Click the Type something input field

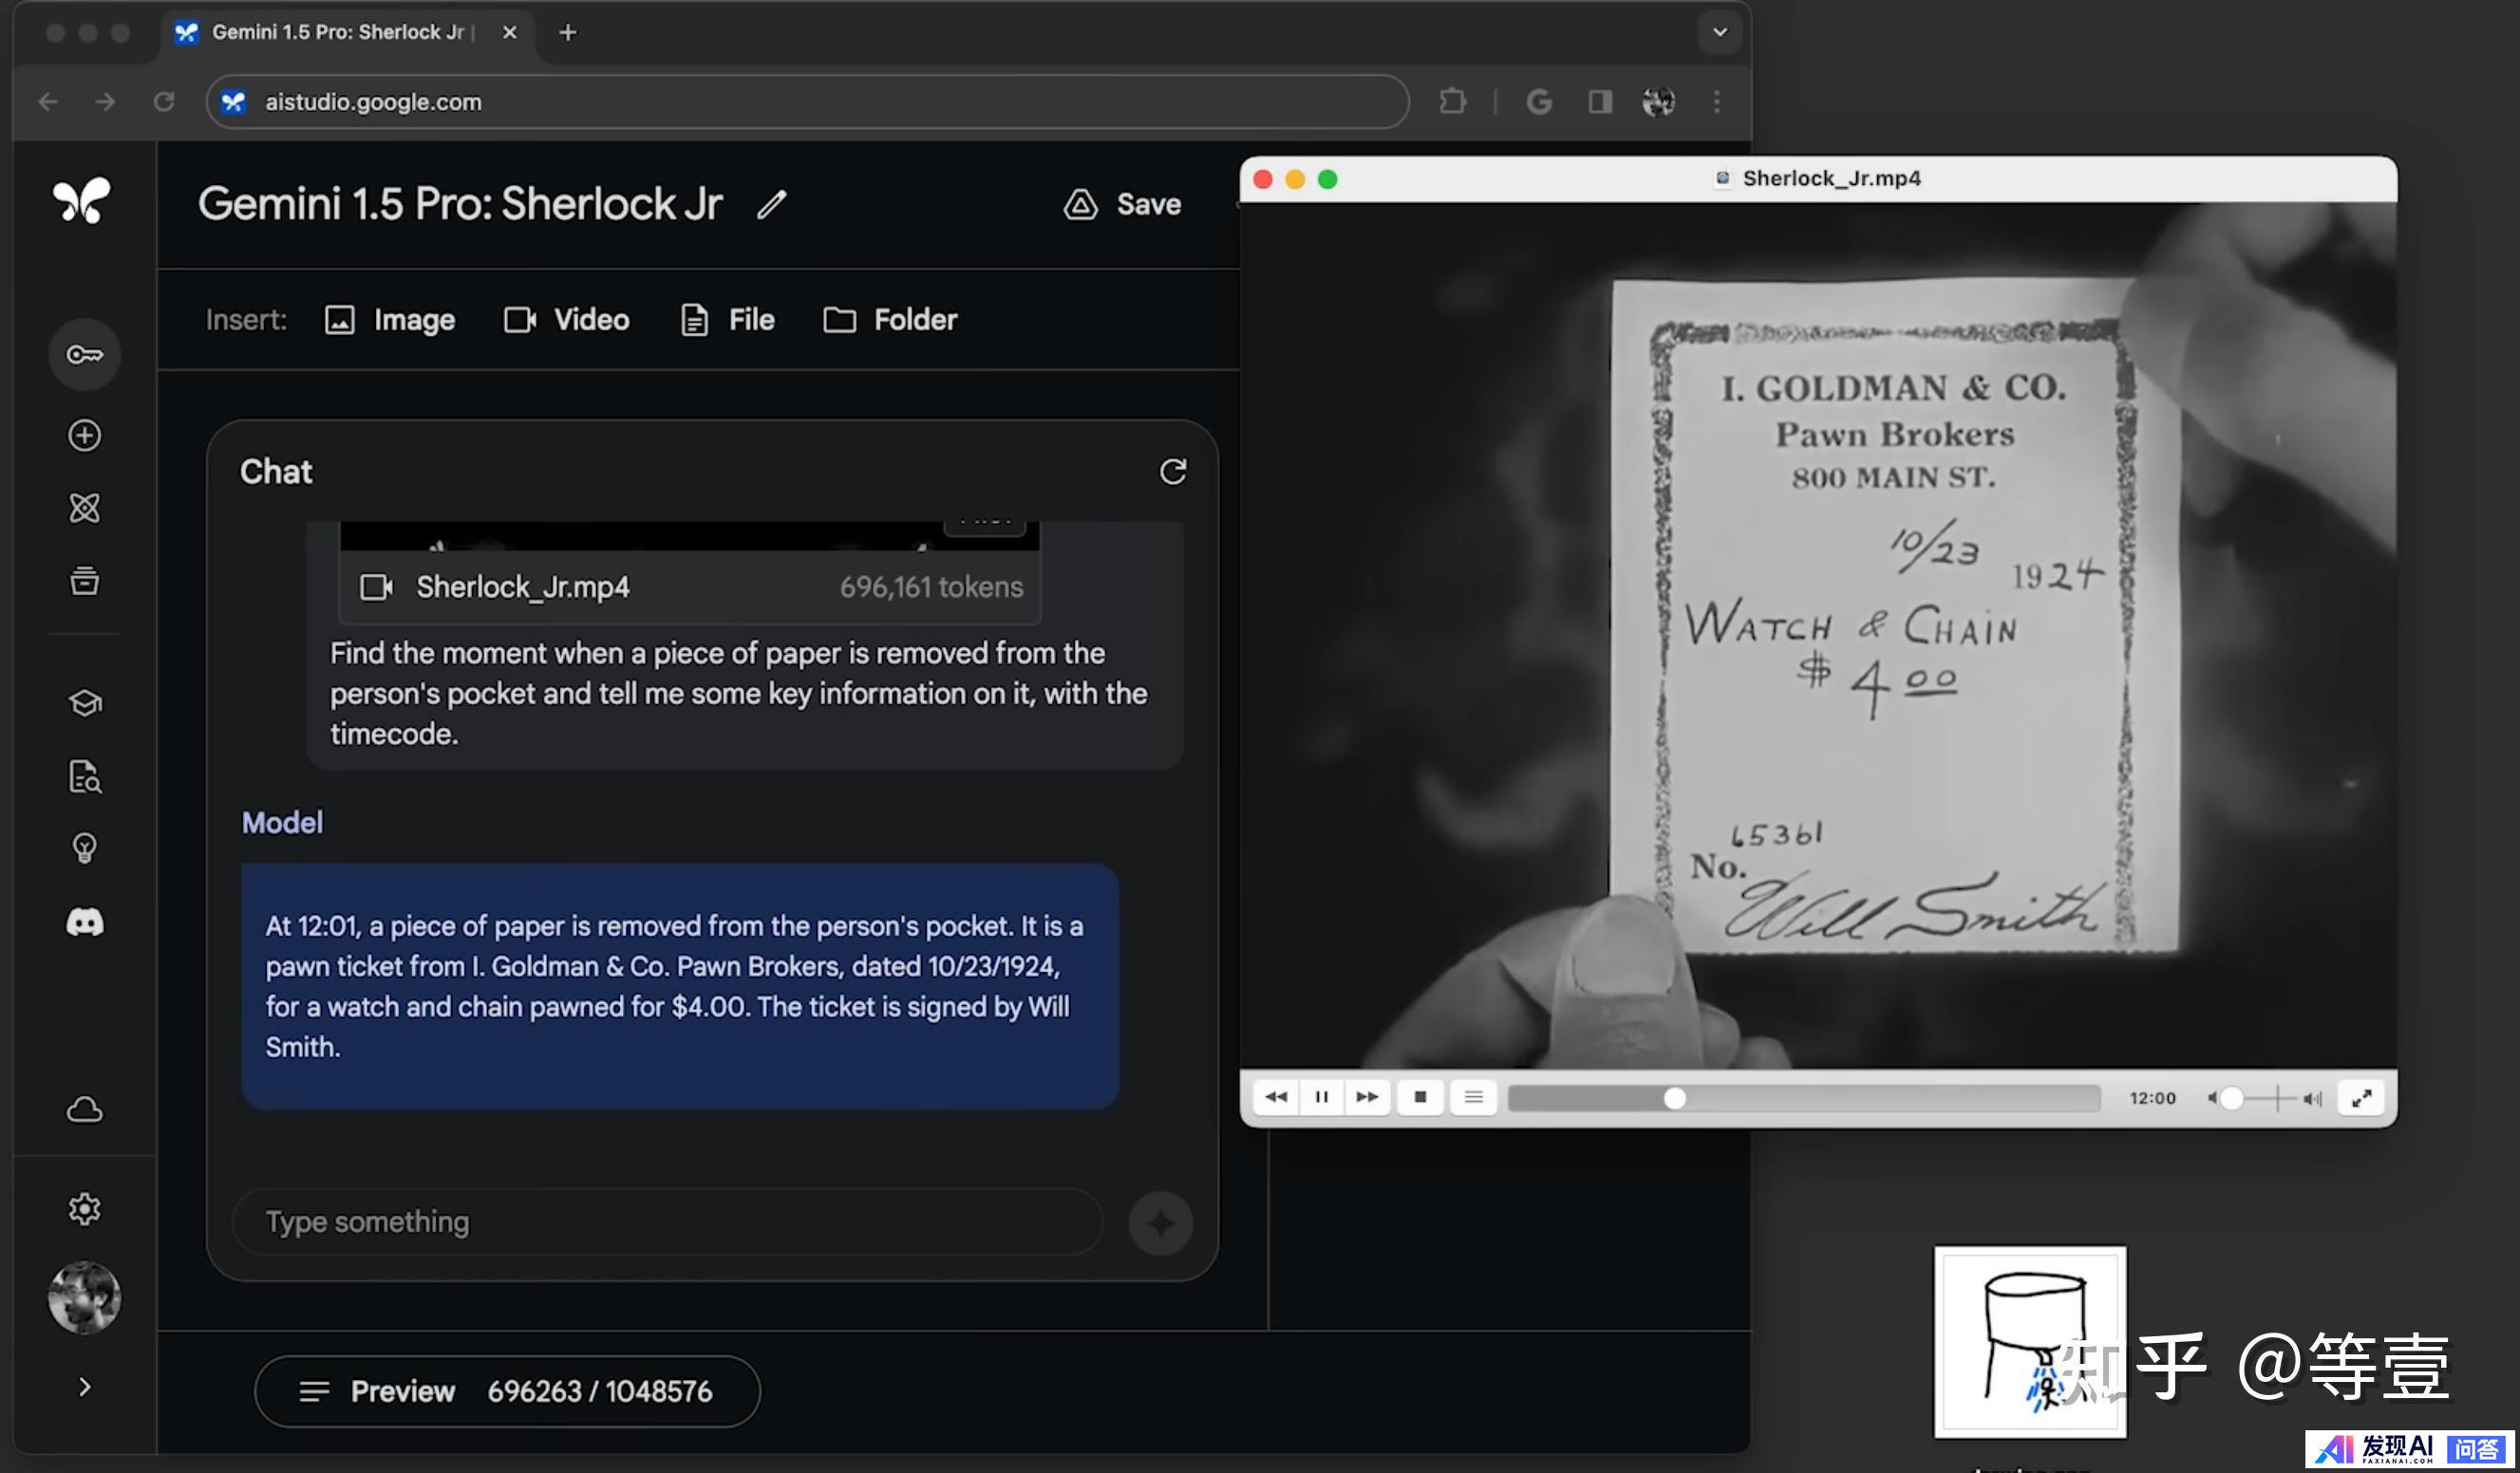click(667, 1221)
